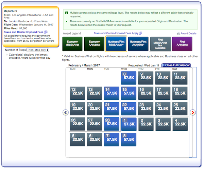Choose February 12 at 22.5K

click(x=78, y=93)
